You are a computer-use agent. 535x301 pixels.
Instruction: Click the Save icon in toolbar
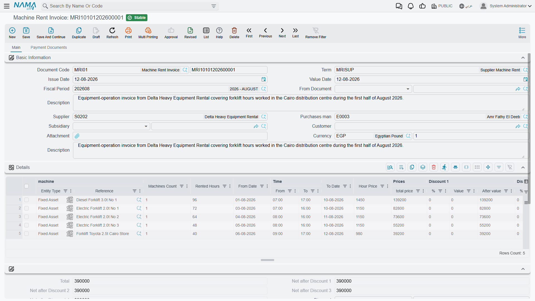tap(26, 30)
